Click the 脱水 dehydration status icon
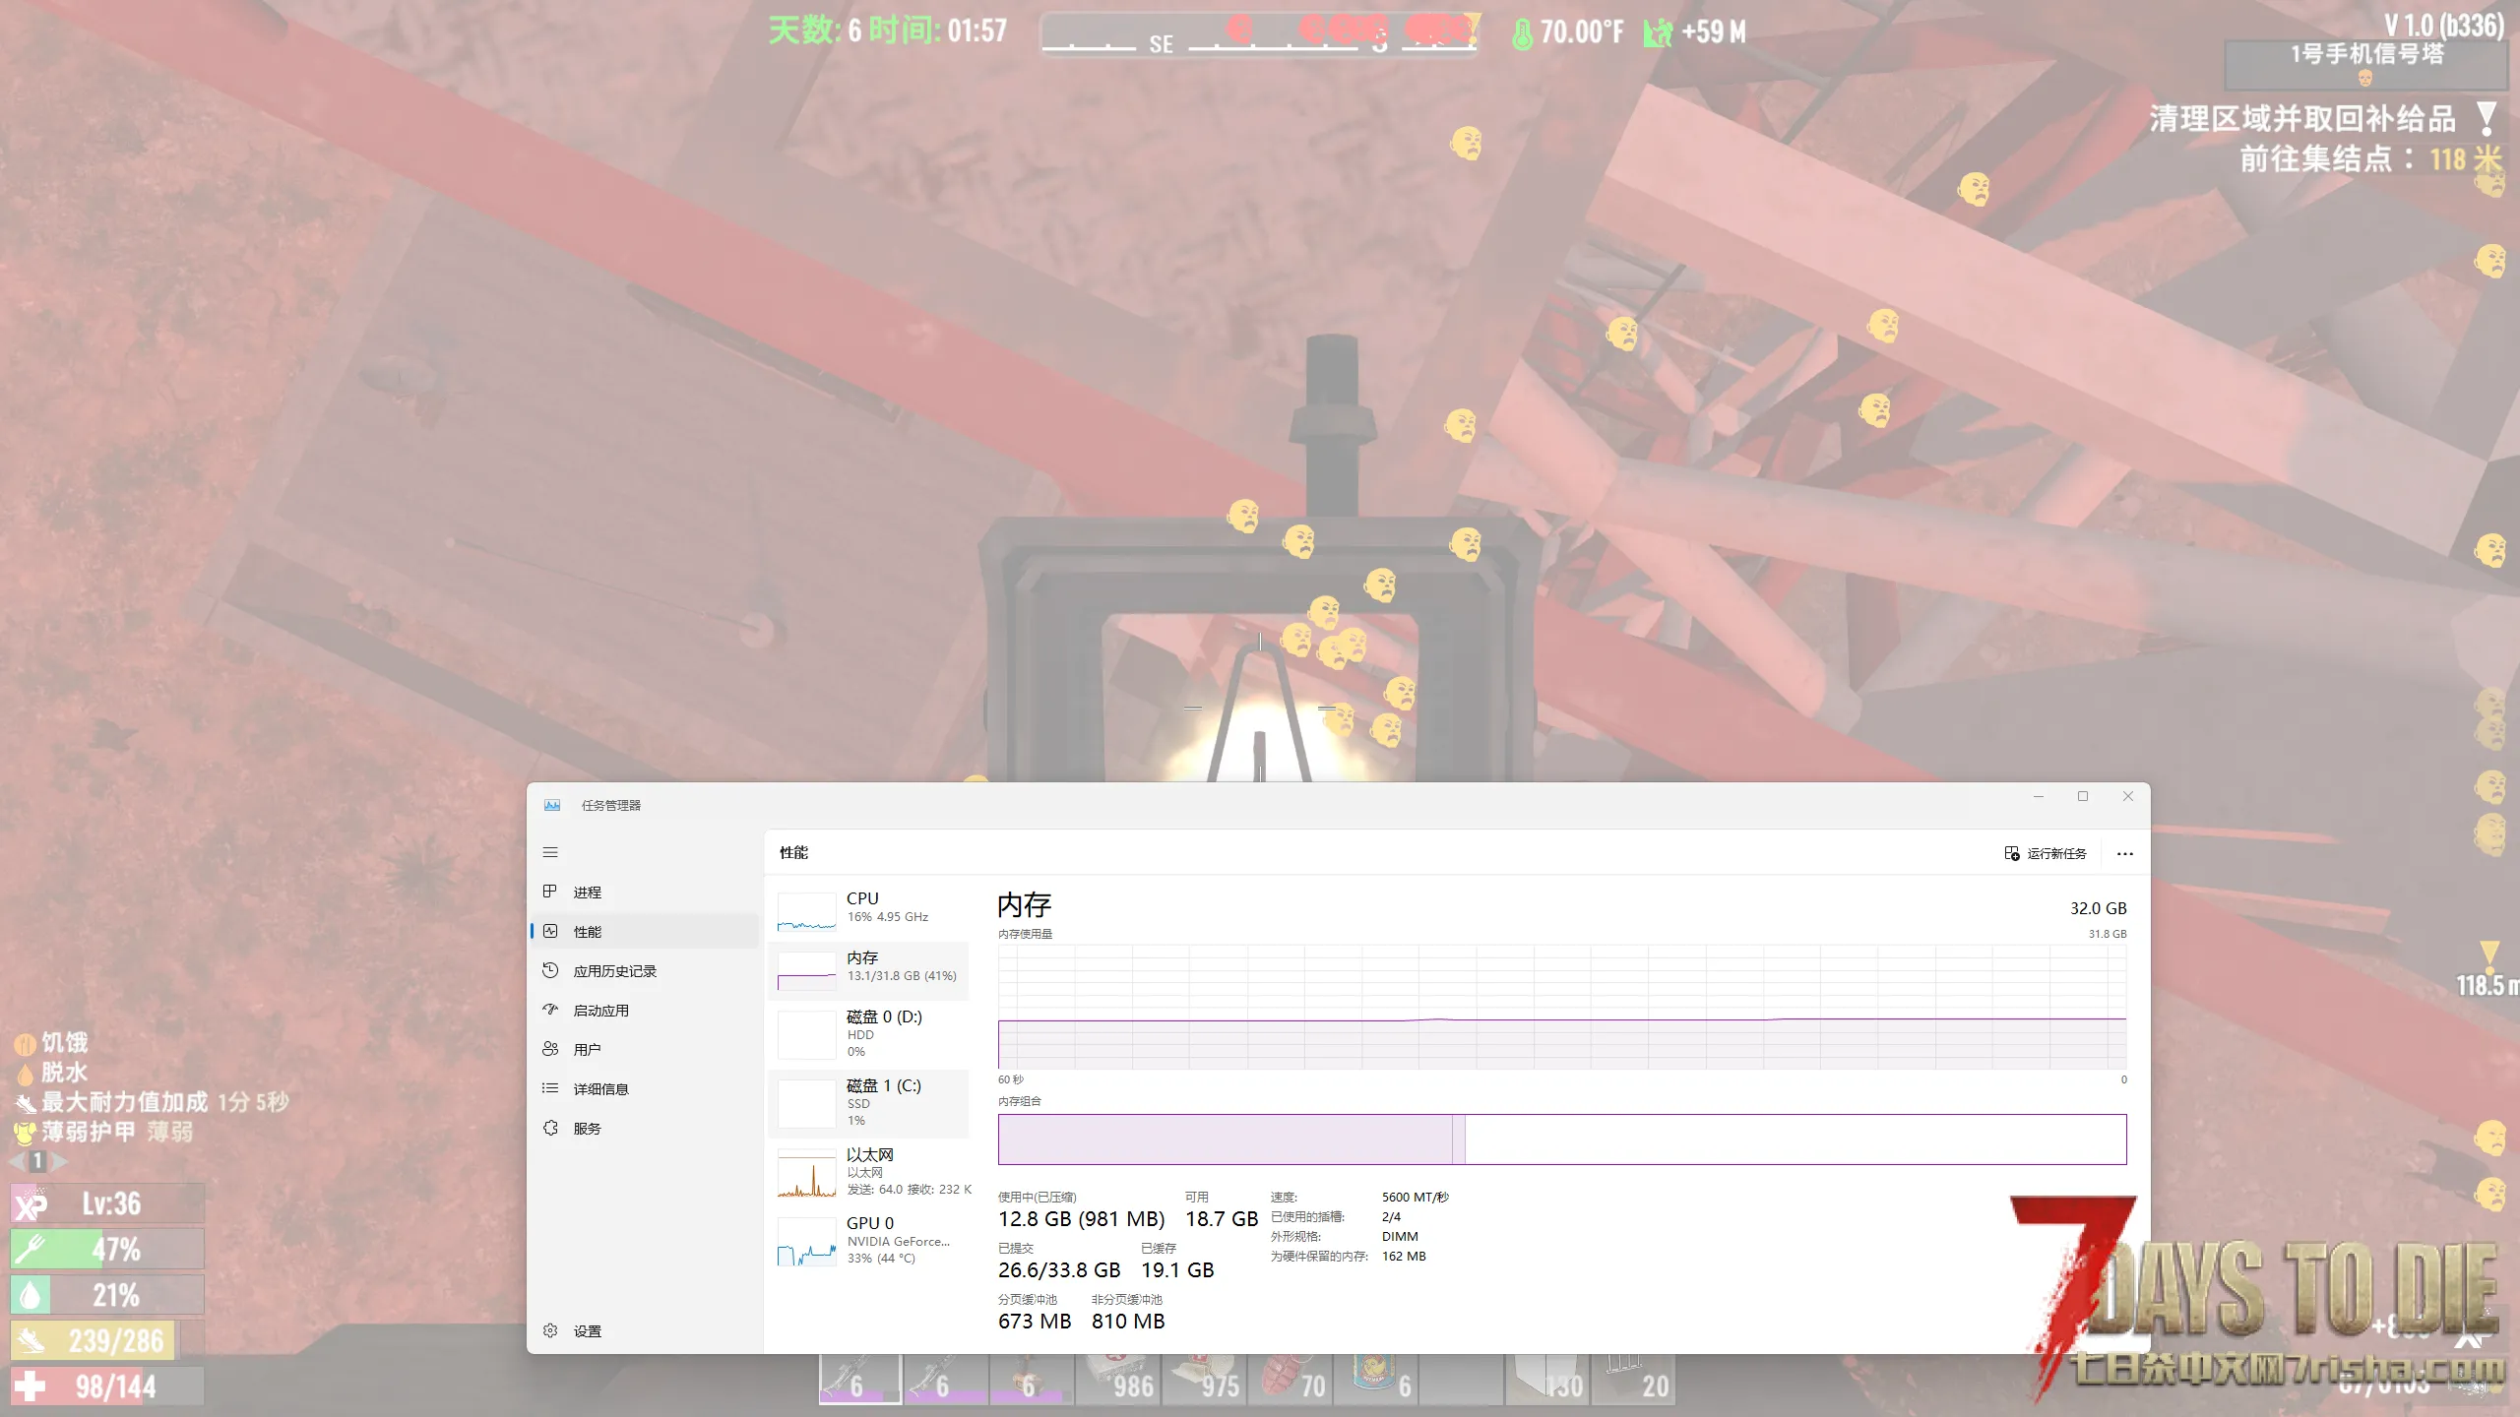This screenshot has height=1417, width=2520. click(x=25, y=1073)
